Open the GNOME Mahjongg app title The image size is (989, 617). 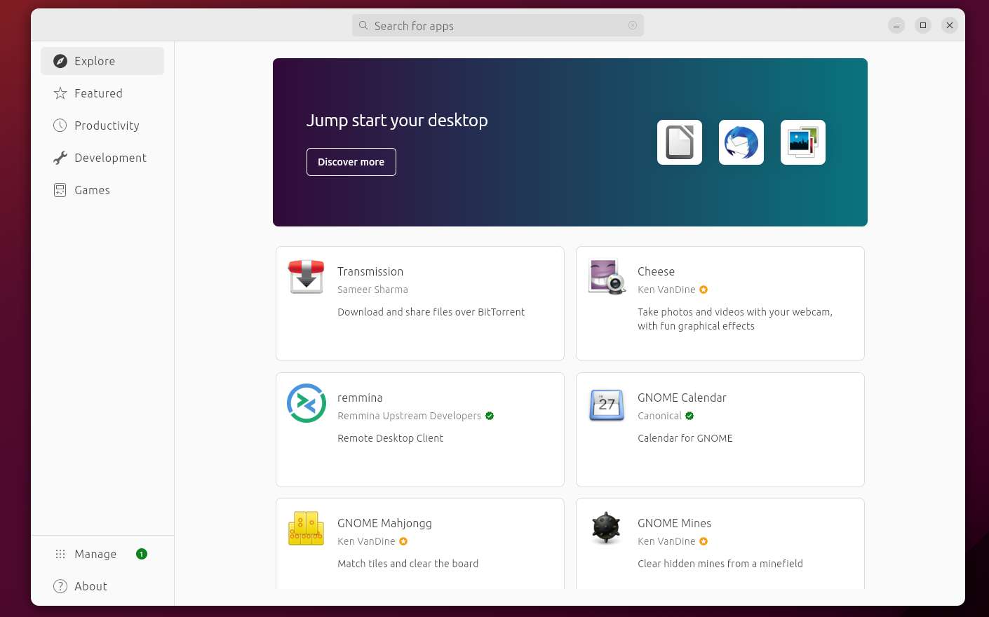coord(384,523)
